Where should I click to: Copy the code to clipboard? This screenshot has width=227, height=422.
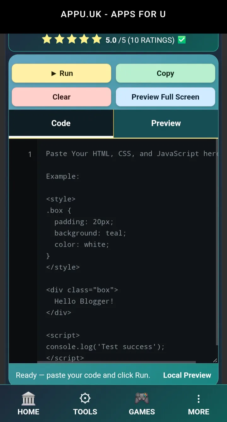coord(166,73)
